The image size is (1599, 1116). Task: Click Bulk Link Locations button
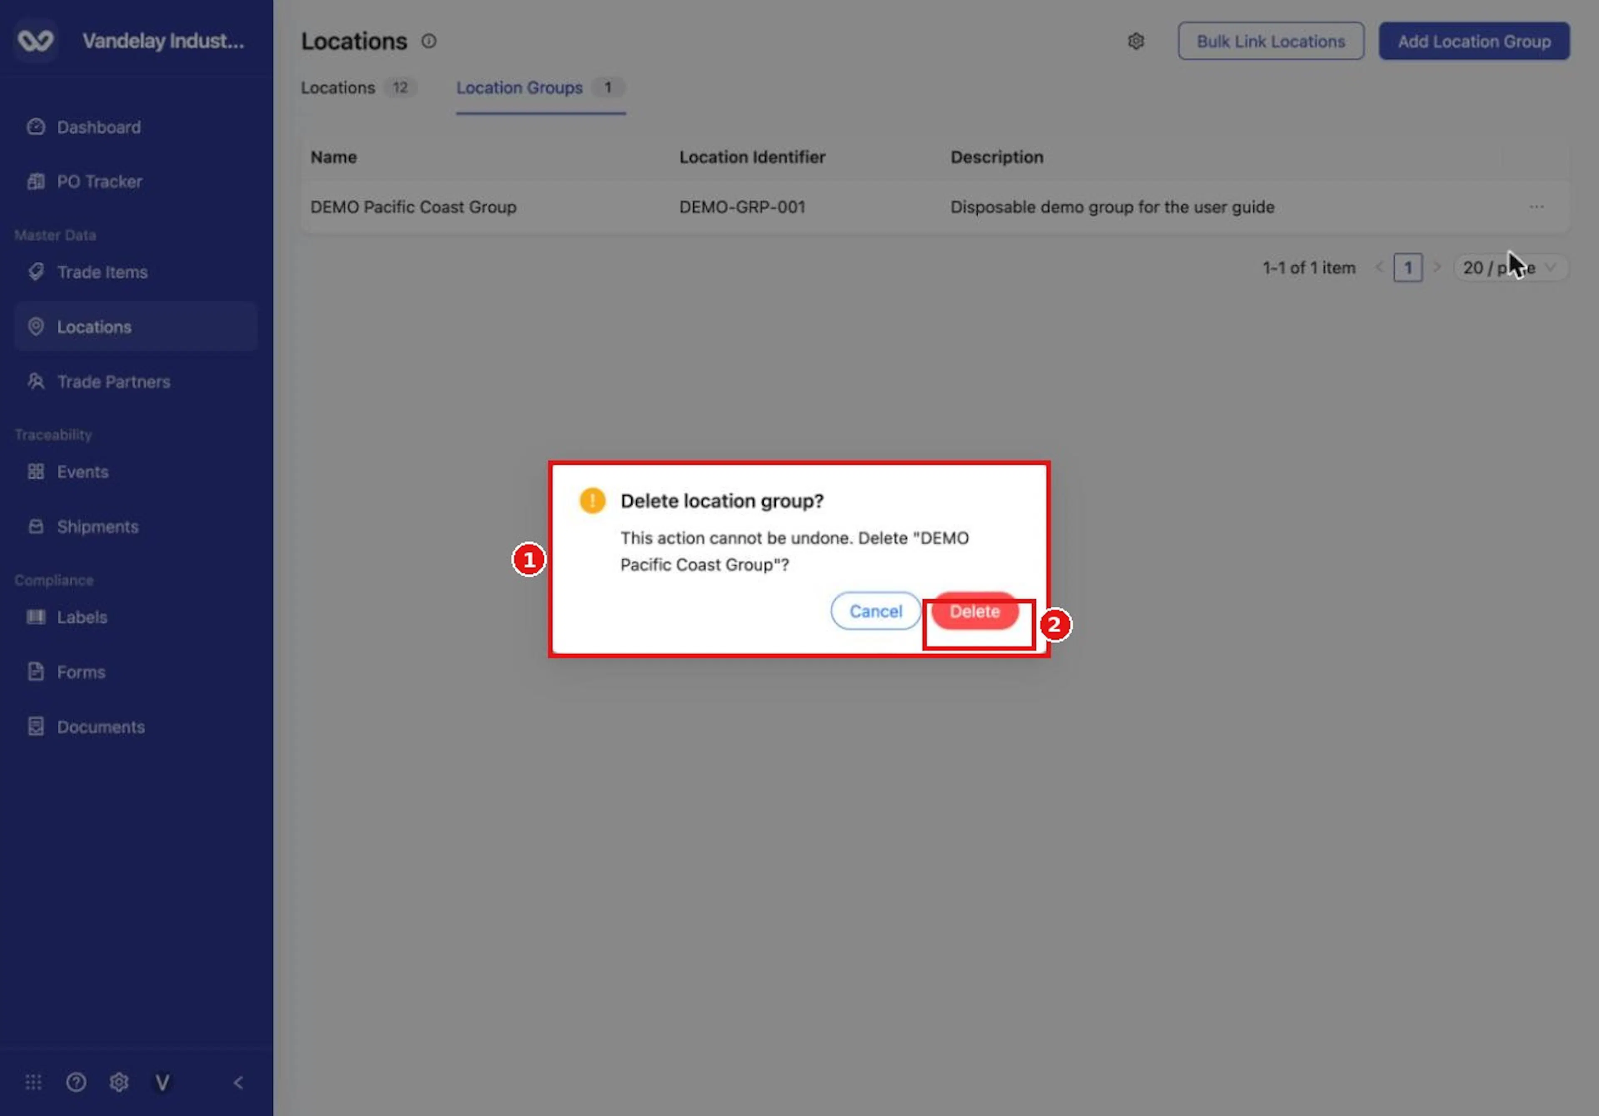(x=1271, y=41)
